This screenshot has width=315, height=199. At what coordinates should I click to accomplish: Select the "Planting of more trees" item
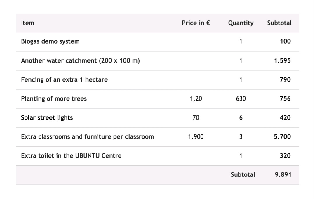click(54, 98)
